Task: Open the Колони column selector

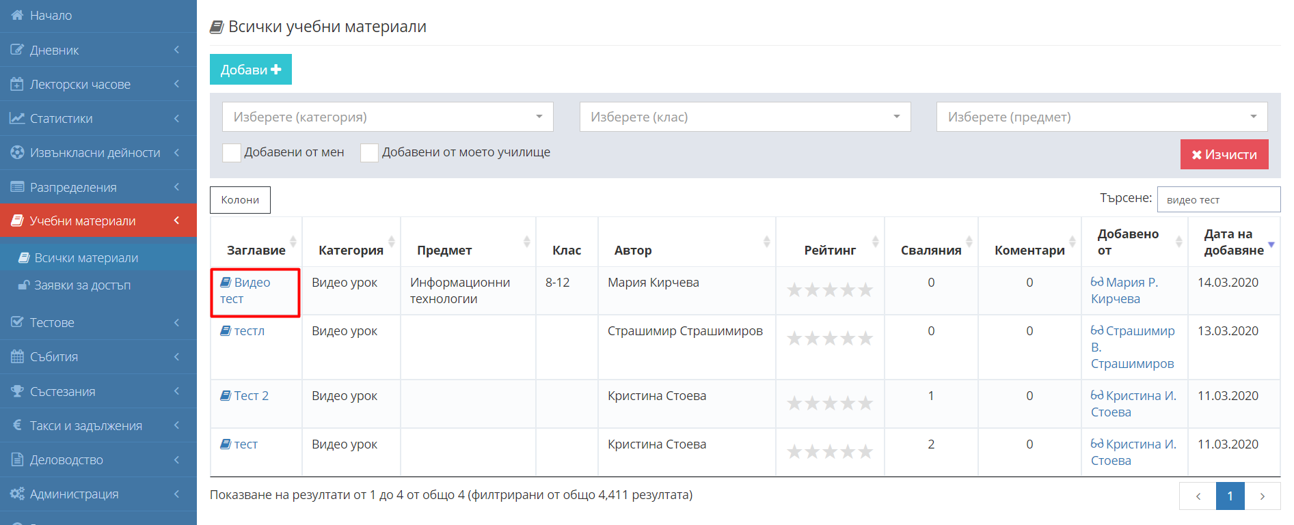Action: click(x=240, y=200)
